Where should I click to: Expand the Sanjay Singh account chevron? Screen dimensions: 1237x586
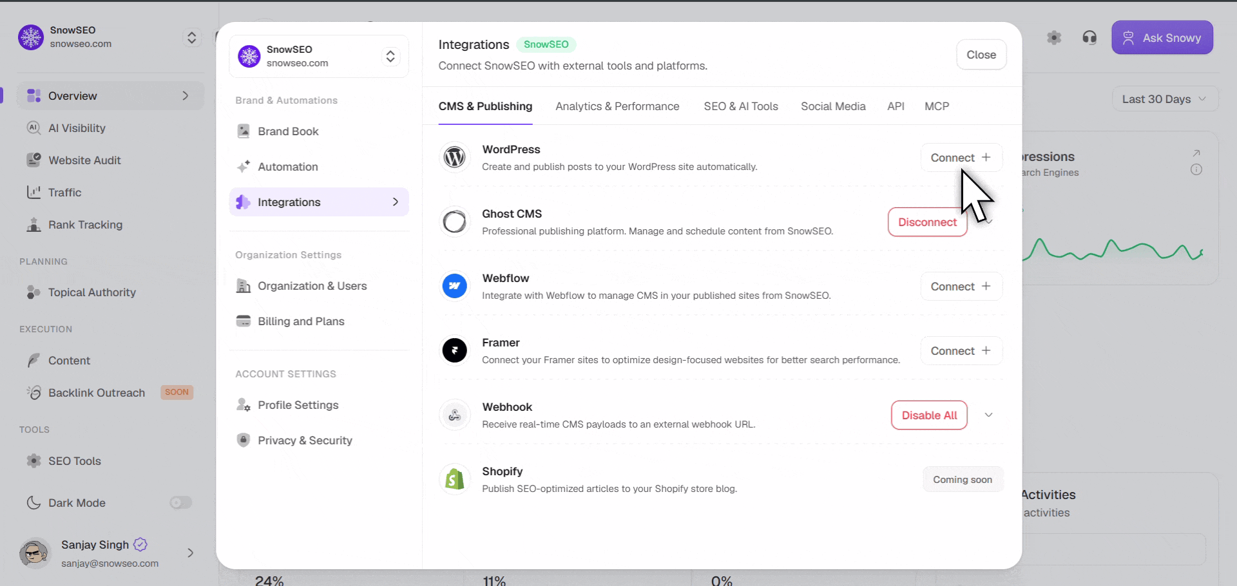pos(190,553)
